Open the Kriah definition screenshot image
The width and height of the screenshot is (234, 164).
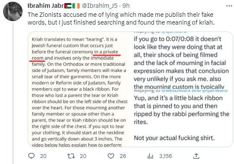coord(79,89)
